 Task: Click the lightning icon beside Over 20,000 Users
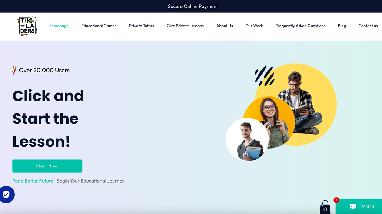(x=14, y=70)
